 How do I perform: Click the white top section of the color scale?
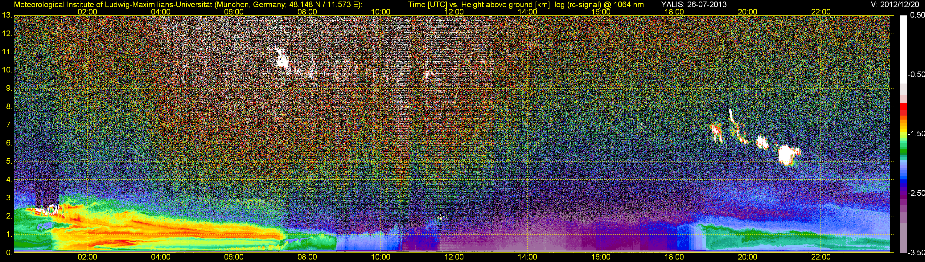(903, 50)
